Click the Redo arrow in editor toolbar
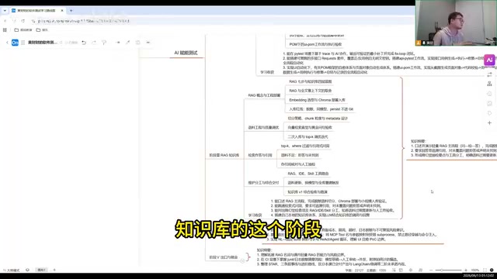The image size is (497, 279). click(94, 43)
